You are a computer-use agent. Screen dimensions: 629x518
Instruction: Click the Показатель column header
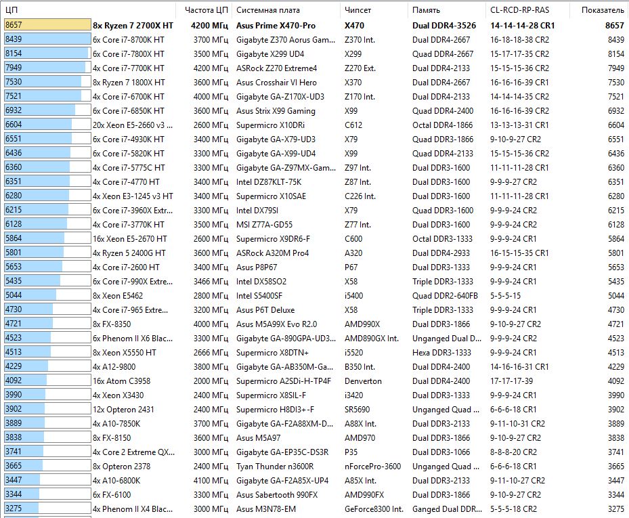[x=599, y=10]
